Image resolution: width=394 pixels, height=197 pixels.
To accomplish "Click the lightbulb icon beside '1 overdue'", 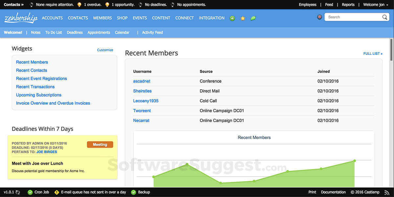I will tap(79, 5).
